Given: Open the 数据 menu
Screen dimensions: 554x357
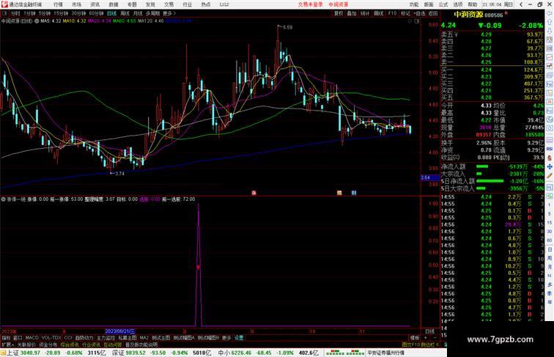Looking at the screenshot, I should [114, 4].
